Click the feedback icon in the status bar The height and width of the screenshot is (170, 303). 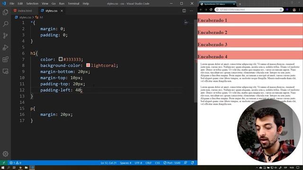[x=186, y=163]
